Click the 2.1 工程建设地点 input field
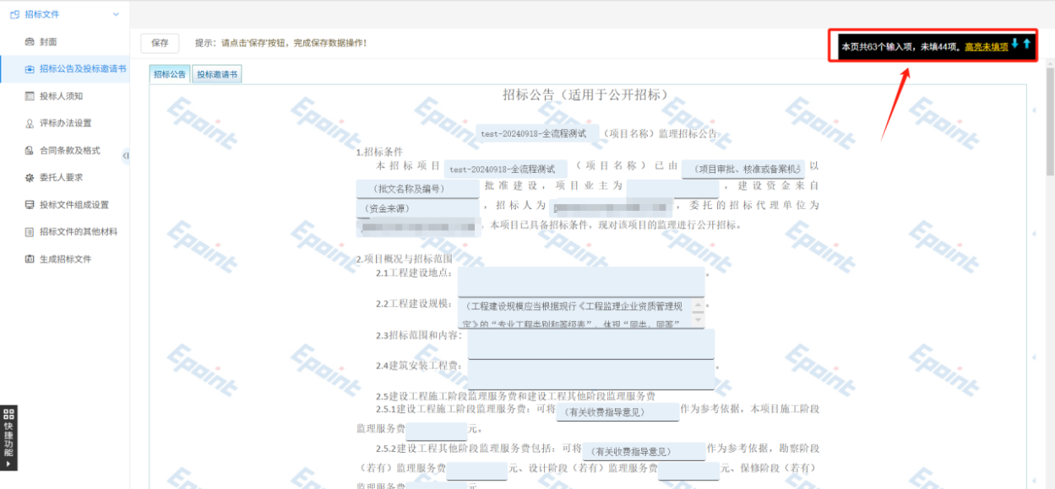The image size is (1055, 489). point(580,282)
